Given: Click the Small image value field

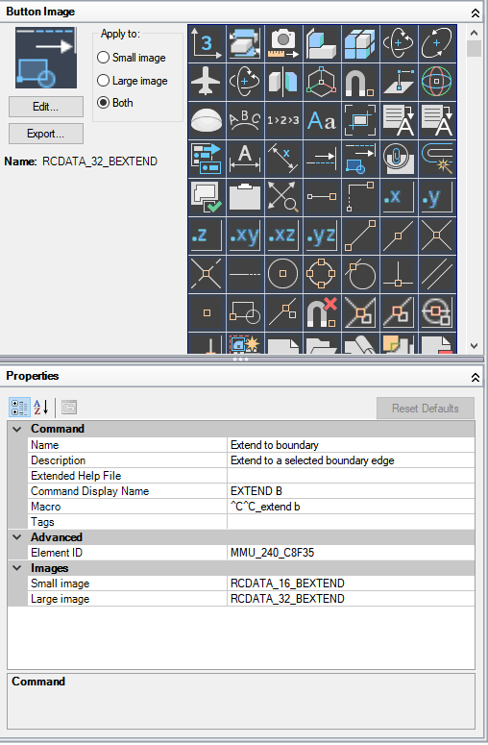Looking at the screenshot, I should point(351,584).
